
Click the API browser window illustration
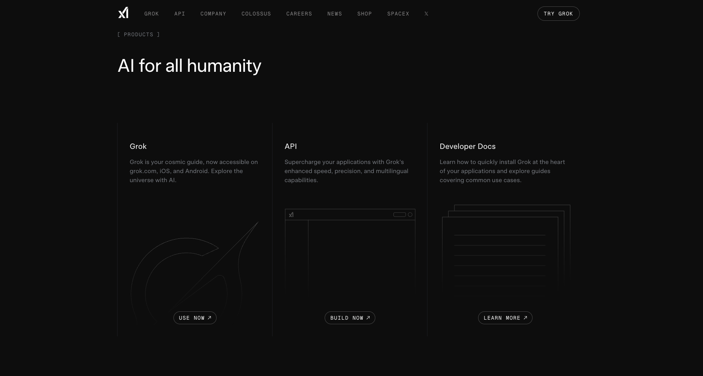click(x=350, y=253)
